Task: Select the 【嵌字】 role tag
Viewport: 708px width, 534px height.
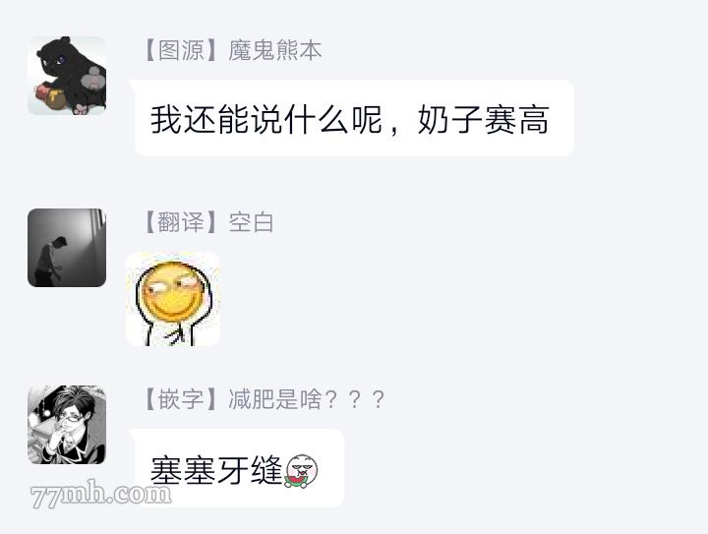Action: 181,399
